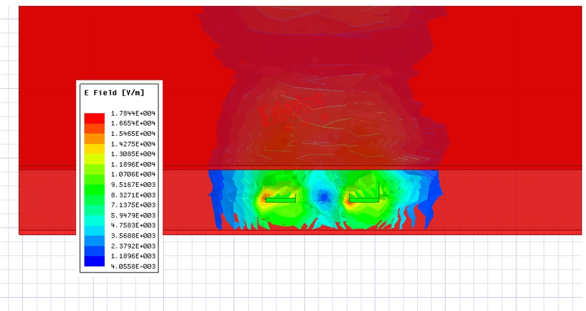Click the blue swatch beside 2.3792E+003

point(94,247)
